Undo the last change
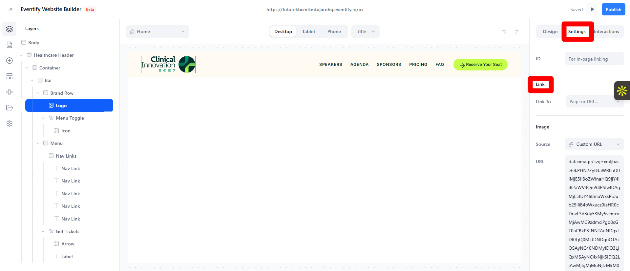Viewport: 630px width, 271px height. [504, 31]
